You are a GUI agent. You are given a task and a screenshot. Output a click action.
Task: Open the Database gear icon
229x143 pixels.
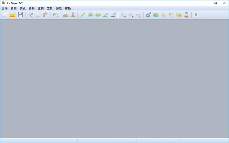pyautogui.click(x=148, y=15)
